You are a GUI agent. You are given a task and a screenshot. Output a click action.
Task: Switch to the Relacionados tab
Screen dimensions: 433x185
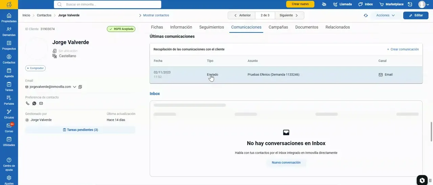[338, 27]
